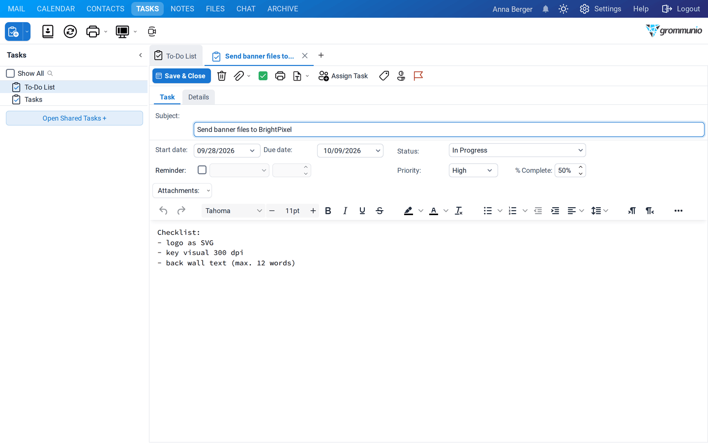Increase the % Complete stepper value

coord(581,167)
